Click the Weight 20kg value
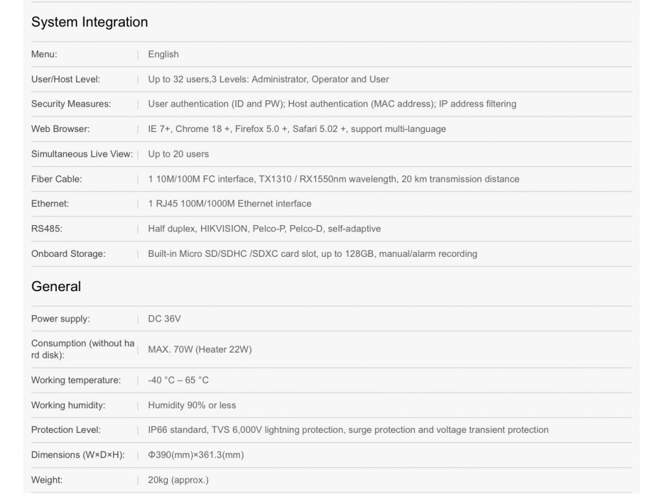The height and width of the screenshot is (504, 662). [178, 480]
